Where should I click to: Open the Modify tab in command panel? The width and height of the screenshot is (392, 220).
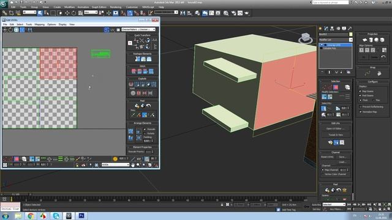[326, 29]
